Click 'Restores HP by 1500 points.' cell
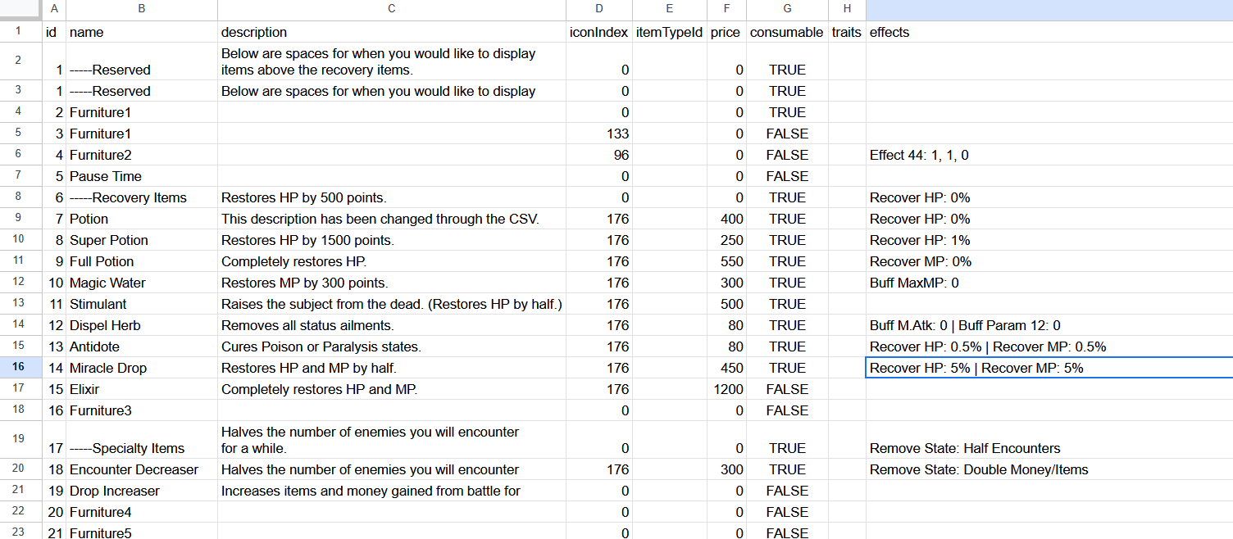This screenshot has width=1233, height=539. pyautogui.click(x=392, y=240)
